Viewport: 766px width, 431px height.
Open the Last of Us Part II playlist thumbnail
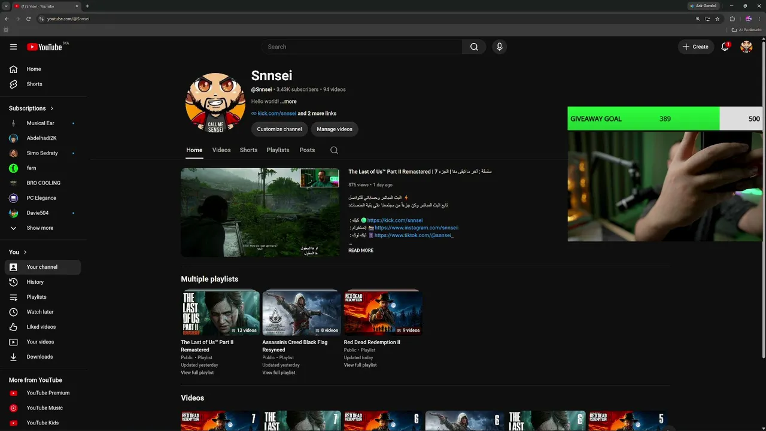220,312
